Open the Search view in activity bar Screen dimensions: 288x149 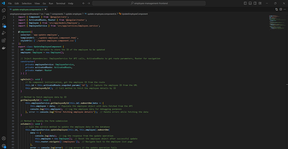coord(4,18)
